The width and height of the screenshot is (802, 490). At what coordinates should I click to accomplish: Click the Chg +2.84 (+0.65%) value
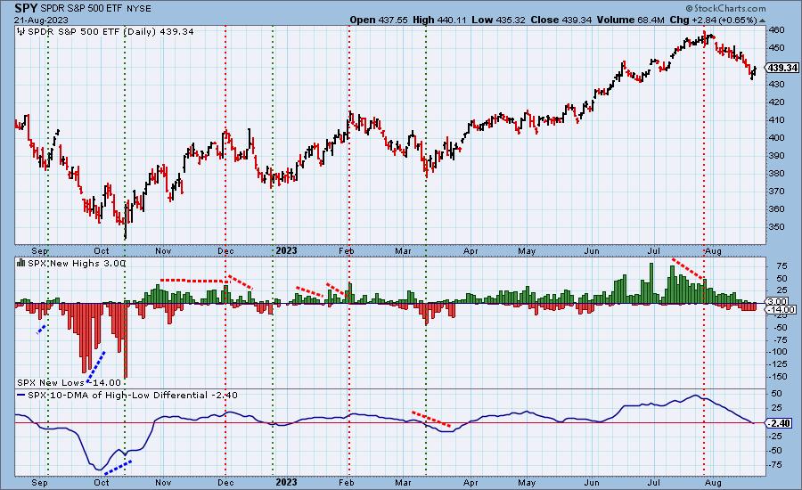point(713,20)
